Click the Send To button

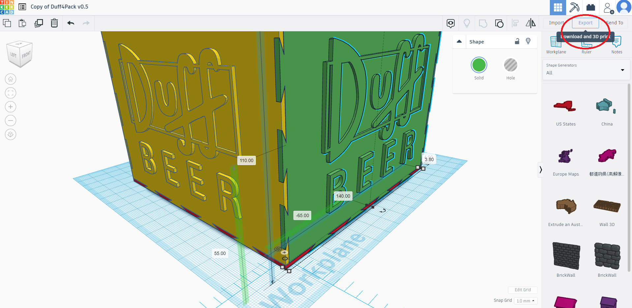pos(615,23)
